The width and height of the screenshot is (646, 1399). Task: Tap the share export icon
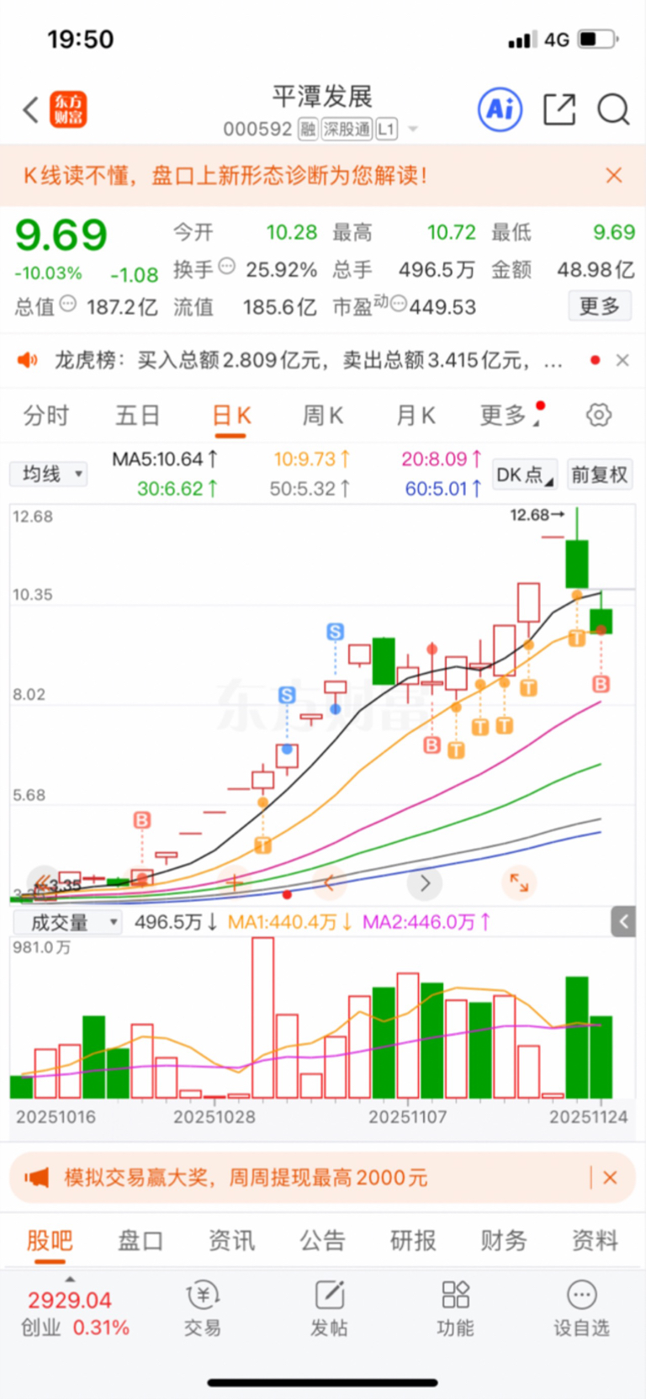click(x=559, y=109)
